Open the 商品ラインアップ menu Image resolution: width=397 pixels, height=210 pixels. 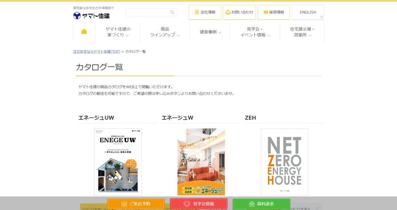point(164,32)
